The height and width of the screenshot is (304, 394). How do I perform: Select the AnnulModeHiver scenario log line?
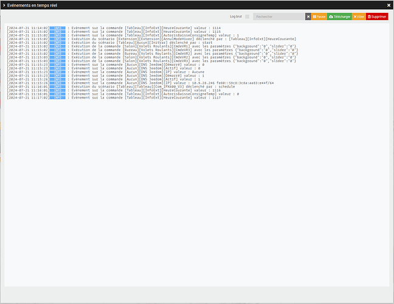pyautogui.click(x=151, y=39)
